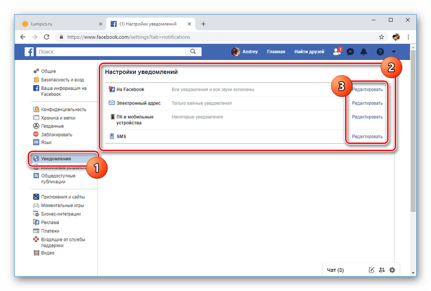This screenshot has width=431, height=291.
Task: Click the search magnifier button
Action: tap(193, 52)
